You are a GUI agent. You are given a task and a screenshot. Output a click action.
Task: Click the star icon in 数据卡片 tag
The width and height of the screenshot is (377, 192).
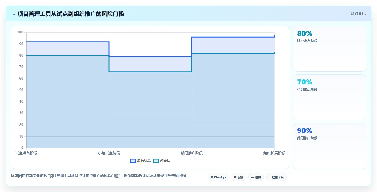pyautogui.click(x=270, y=177)
